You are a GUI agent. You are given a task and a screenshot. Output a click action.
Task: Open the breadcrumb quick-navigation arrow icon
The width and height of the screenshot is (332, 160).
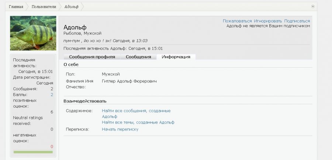[313, 6]
